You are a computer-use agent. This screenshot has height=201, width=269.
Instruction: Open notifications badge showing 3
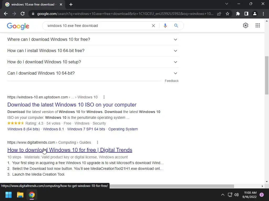(x=262, y=195)
